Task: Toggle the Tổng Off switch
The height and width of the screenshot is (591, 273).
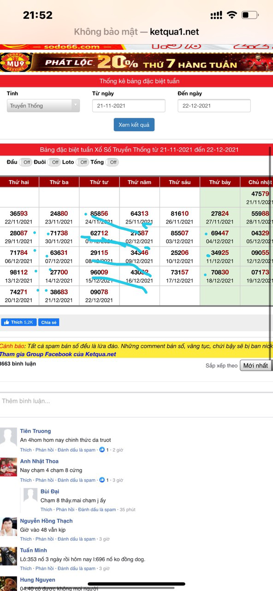Action: (x=113, y=162)
